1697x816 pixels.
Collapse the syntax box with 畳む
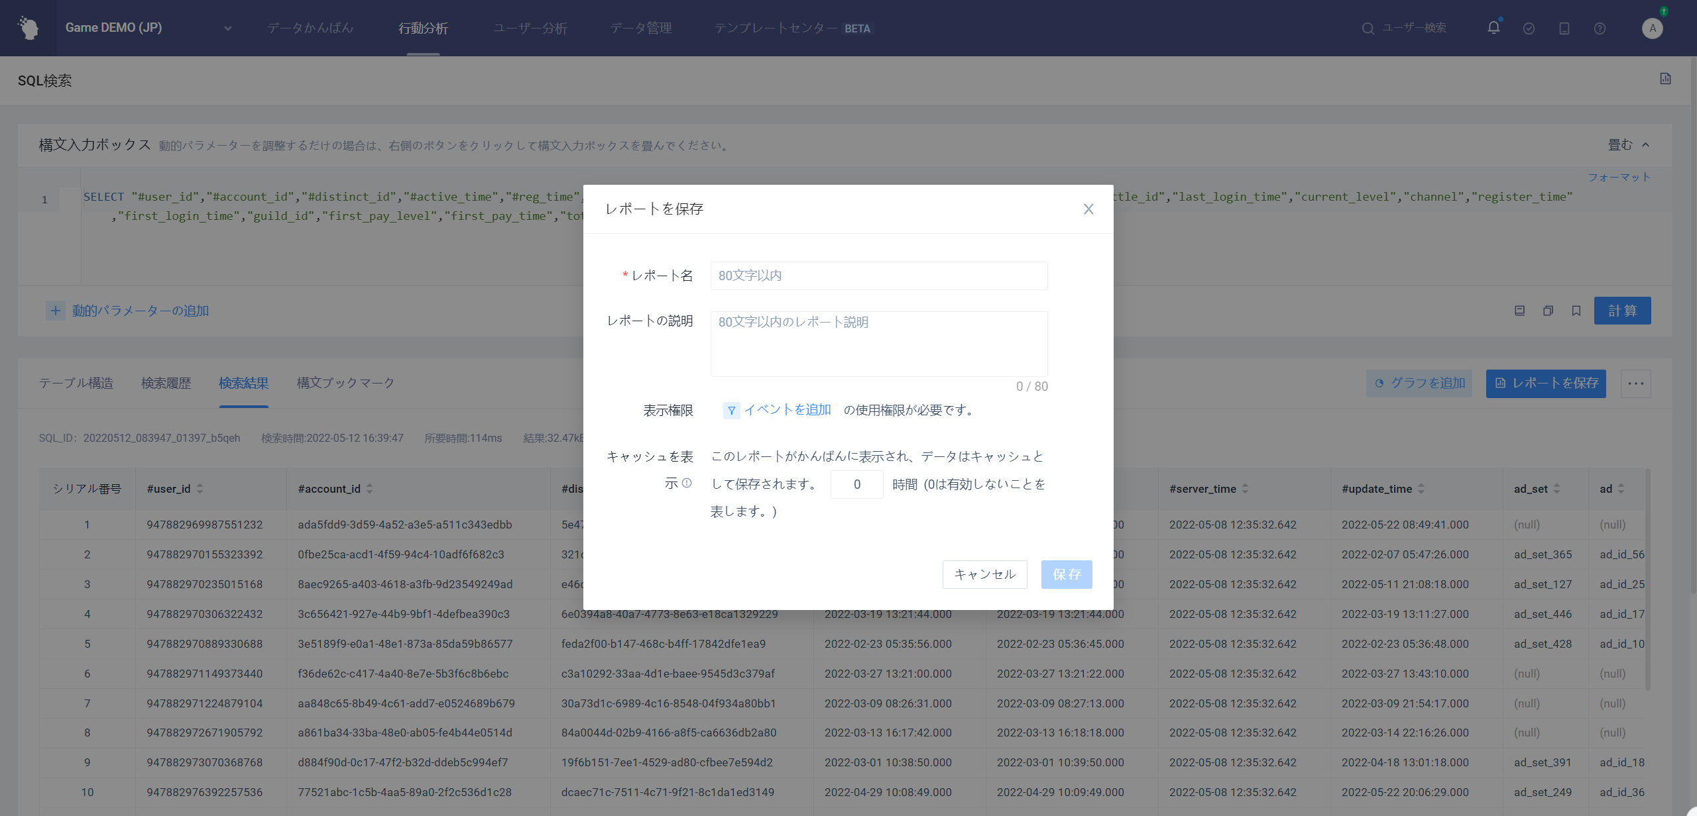pos(1628,144)
